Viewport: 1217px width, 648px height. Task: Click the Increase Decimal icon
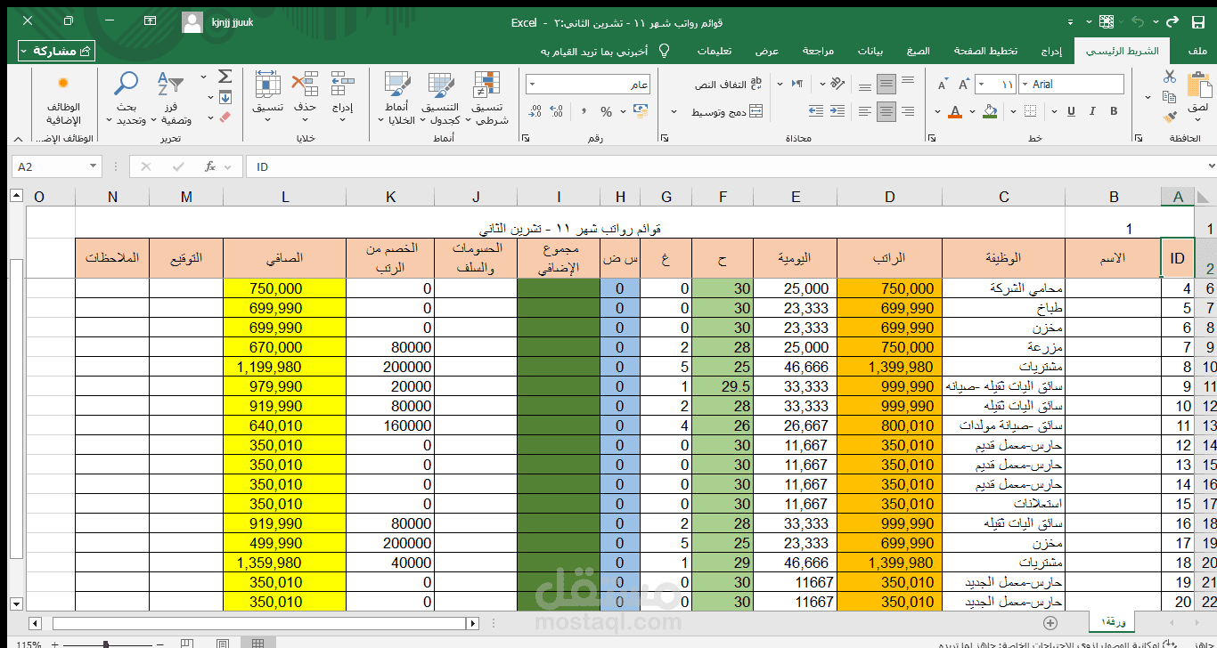coord(557,111)
